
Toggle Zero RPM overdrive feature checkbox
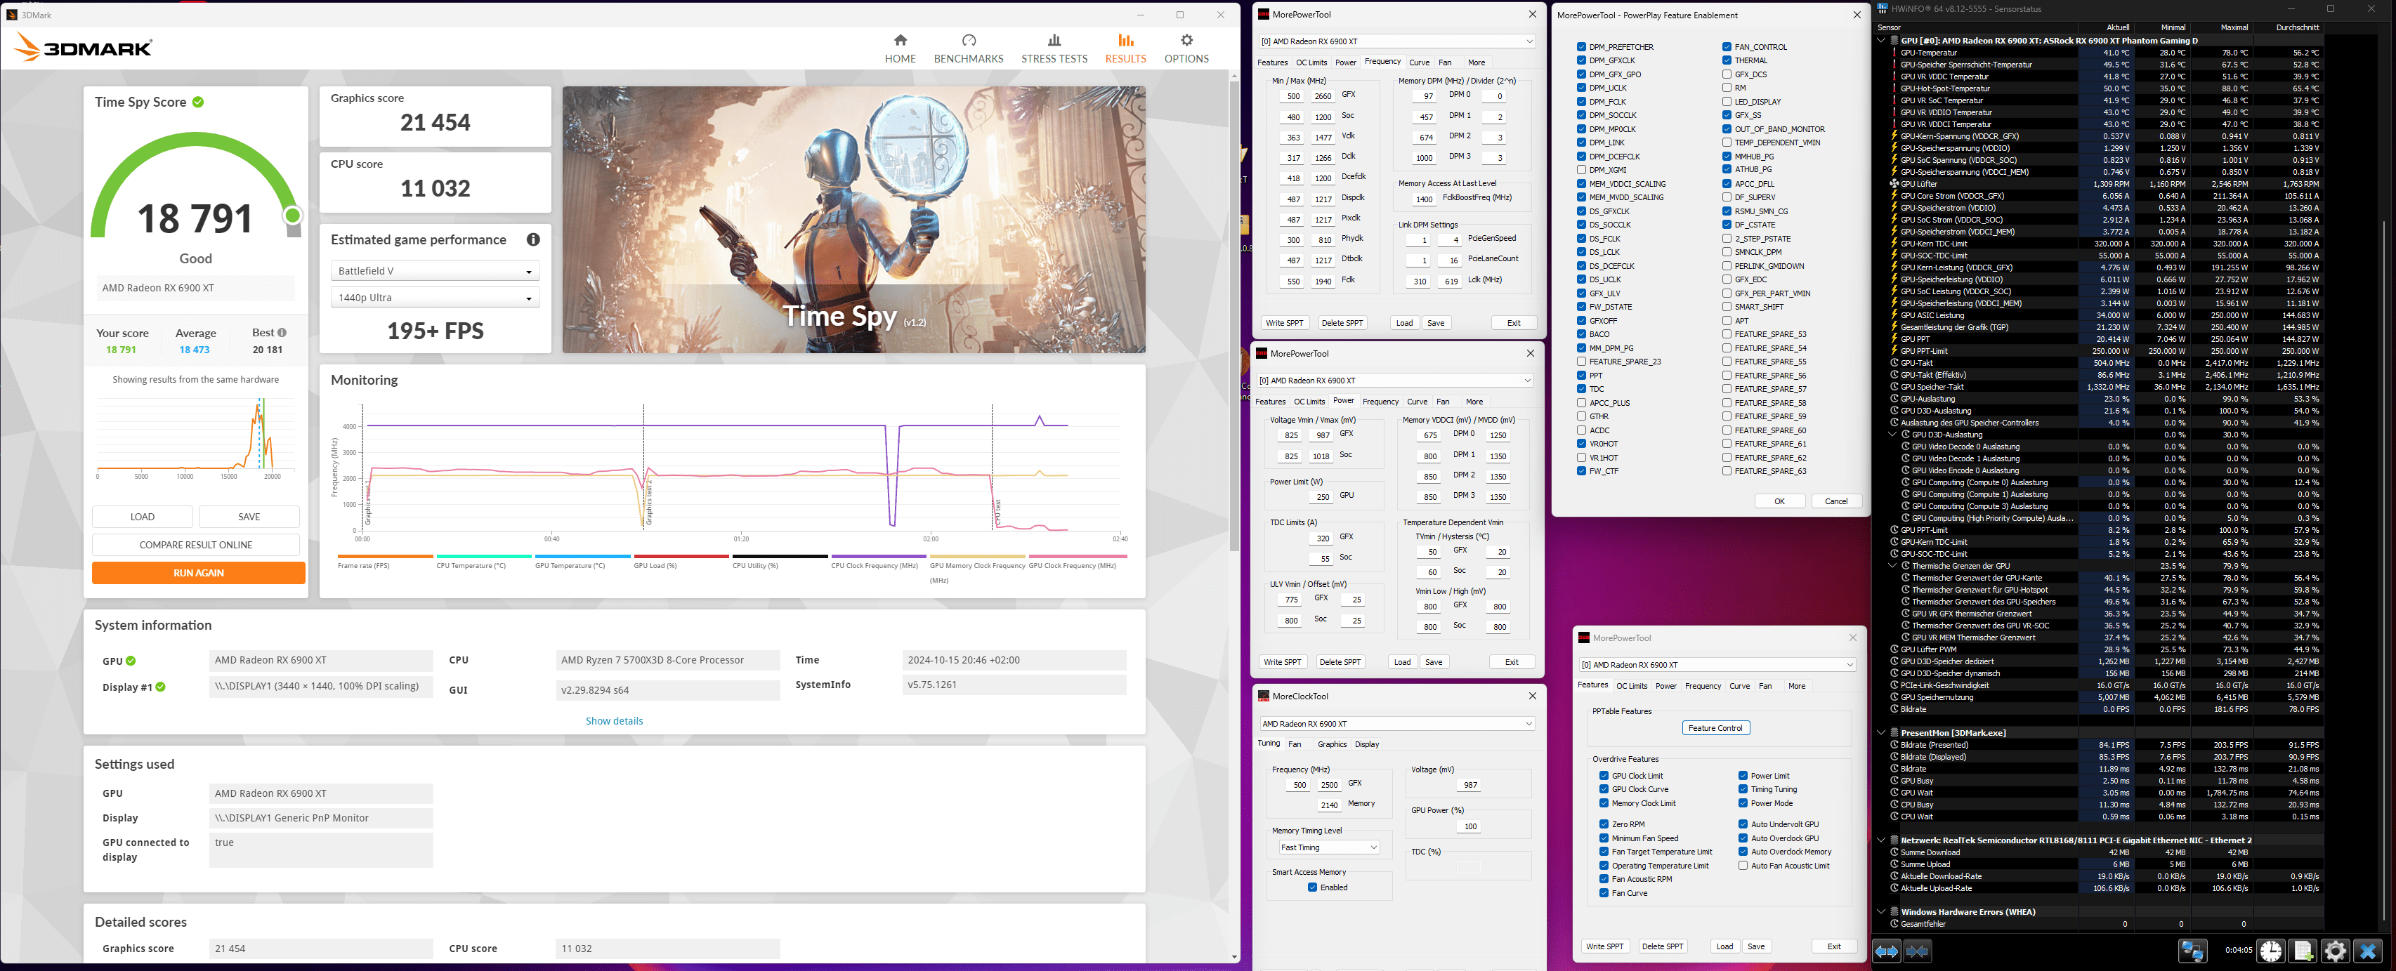coord(1604,824)
